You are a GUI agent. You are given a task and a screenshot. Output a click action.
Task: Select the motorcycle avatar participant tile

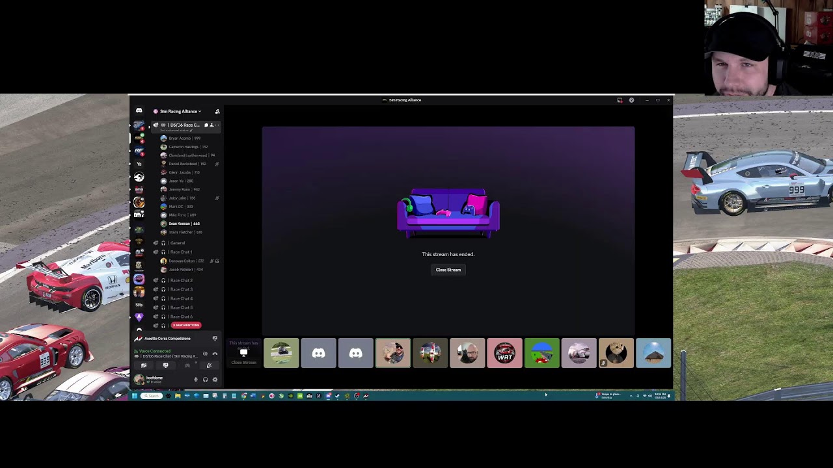[281, 353]
